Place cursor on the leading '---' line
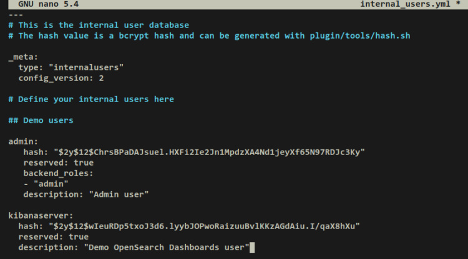The height and width of the screenshot is (259, 468). (x=16, y=14)
